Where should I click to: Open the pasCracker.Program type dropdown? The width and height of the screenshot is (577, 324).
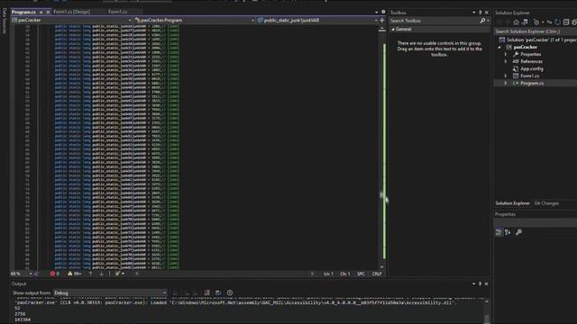point(195,20)
